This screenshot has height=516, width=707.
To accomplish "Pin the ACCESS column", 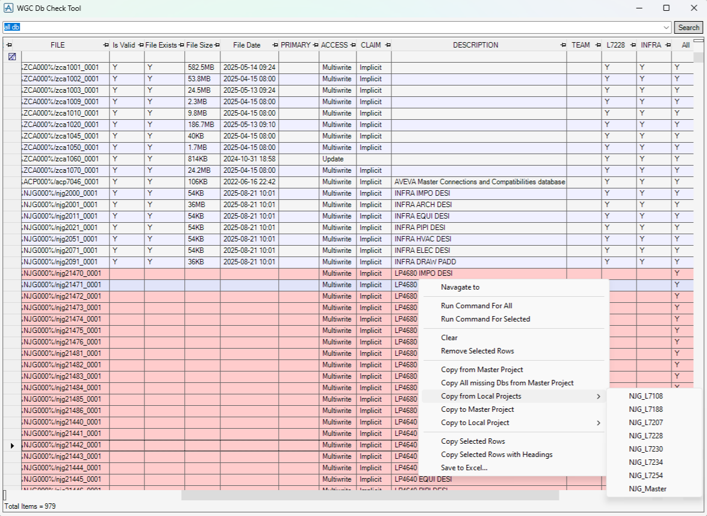I will click(353, 45).
